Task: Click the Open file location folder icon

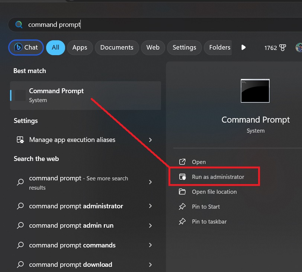Action: (x=182, y=192)
